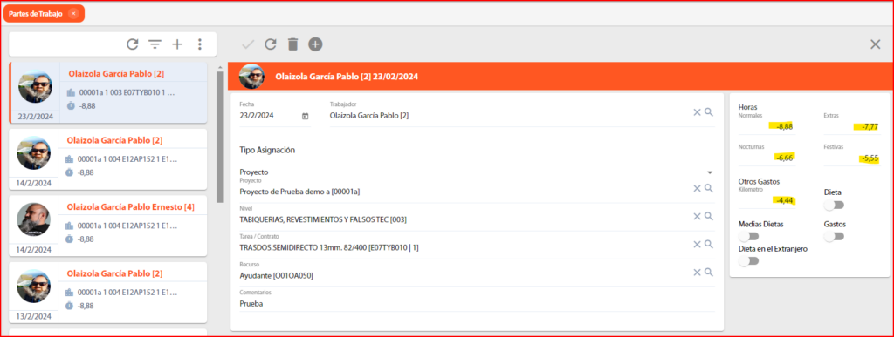Search for a Trabajador
Image resolution: width=894 pixels, height=337 pixels.
click(x=709, y=112)
